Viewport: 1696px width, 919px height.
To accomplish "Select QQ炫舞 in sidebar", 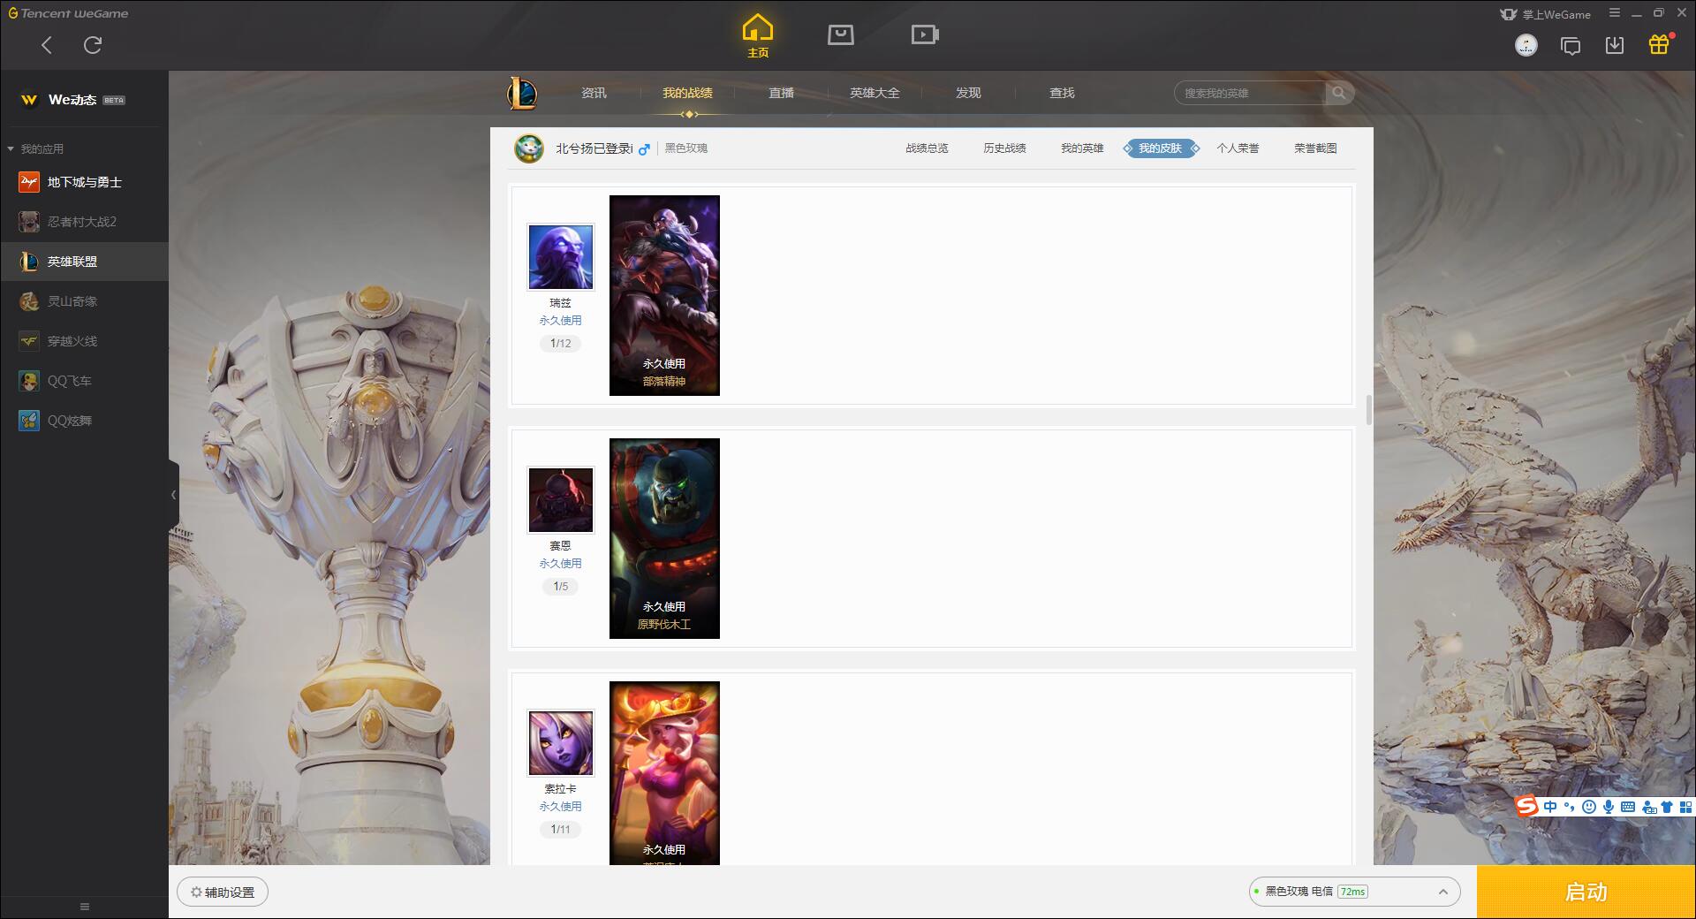I will [84, 421].
